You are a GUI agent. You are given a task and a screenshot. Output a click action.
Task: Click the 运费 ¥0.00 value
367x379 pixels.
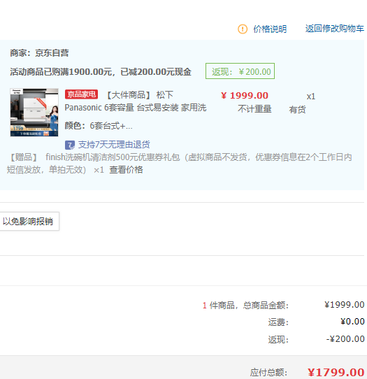coord(352,322)
